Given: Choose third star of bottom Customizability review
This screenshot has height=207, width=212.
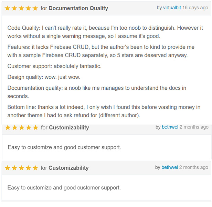Looking at the screenshot, I should point(21,168).
